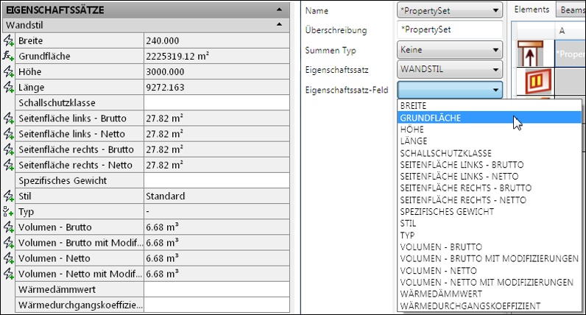The height and width of the screenshot is (315, 586).
Task: Select the highlighted *Proper cell in table
Action: point(571,54)
